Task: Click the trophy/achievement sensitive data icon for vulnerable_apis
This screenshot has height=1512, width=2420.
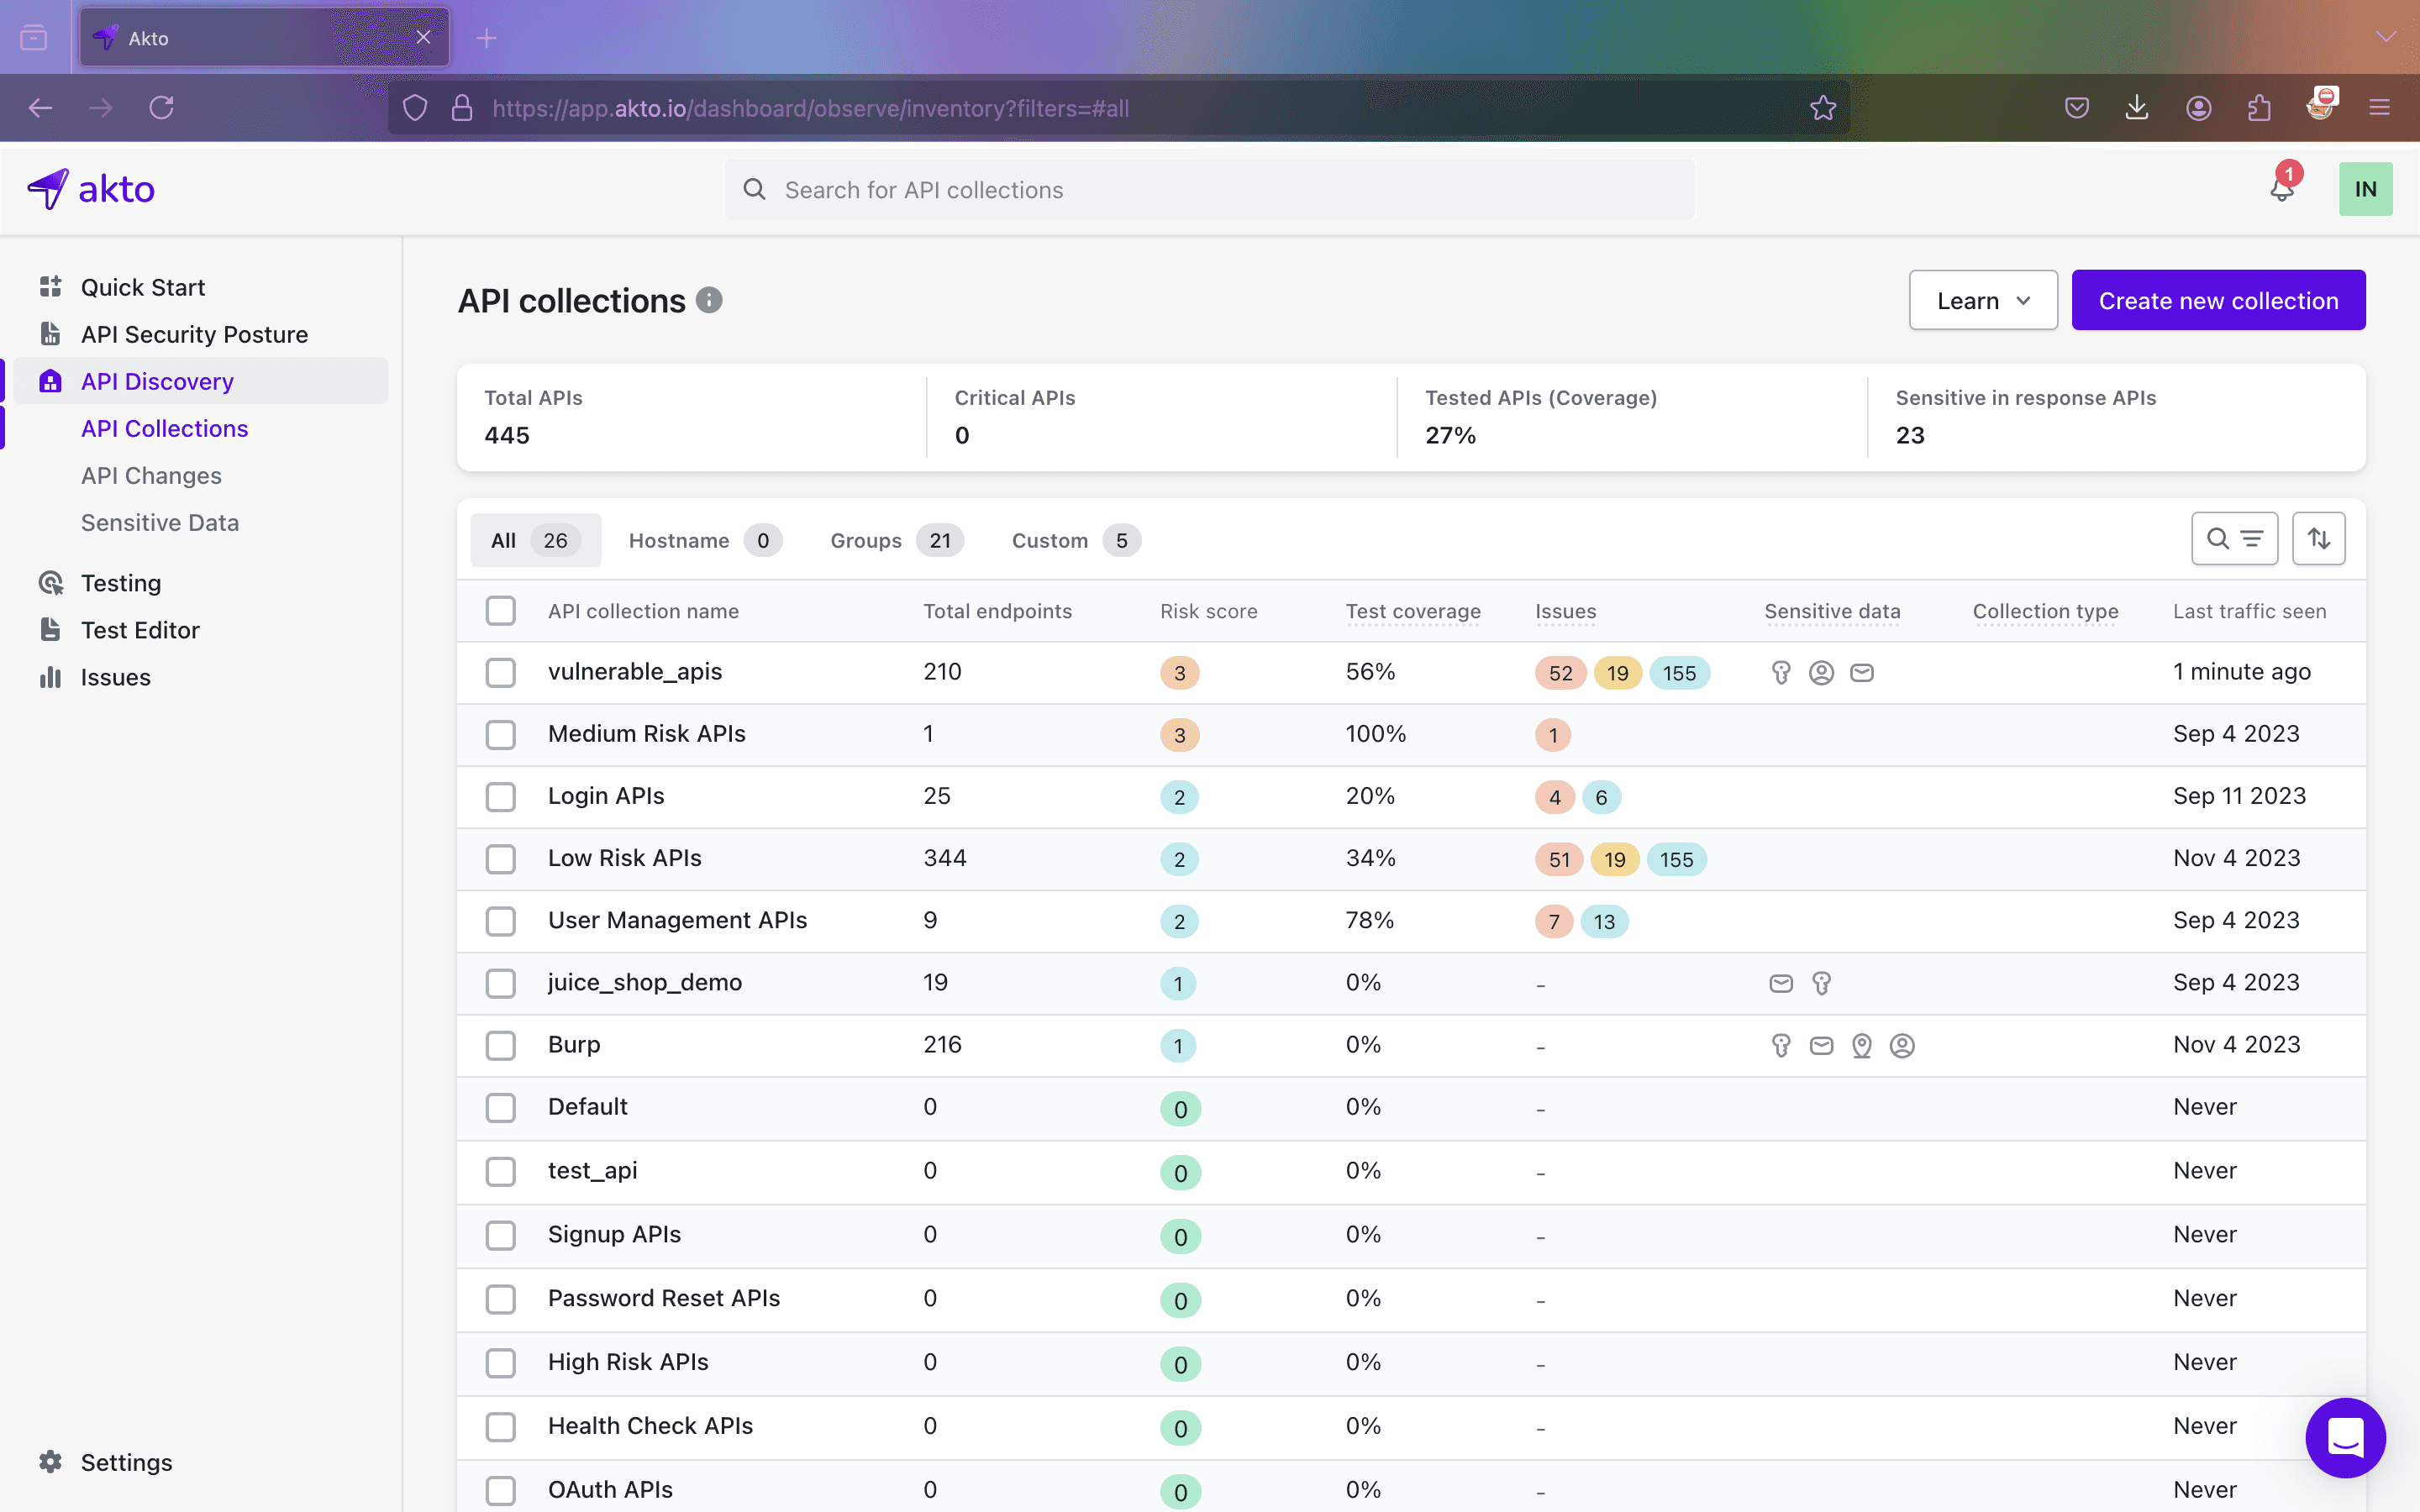Action: [1781, 670]
